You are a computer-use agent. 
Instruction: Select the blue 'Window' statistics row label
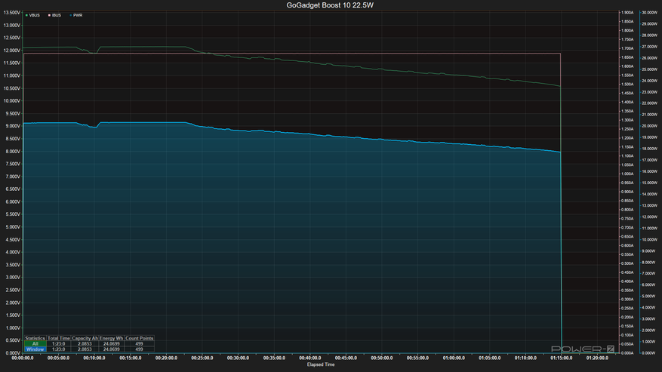pos(35,349)
